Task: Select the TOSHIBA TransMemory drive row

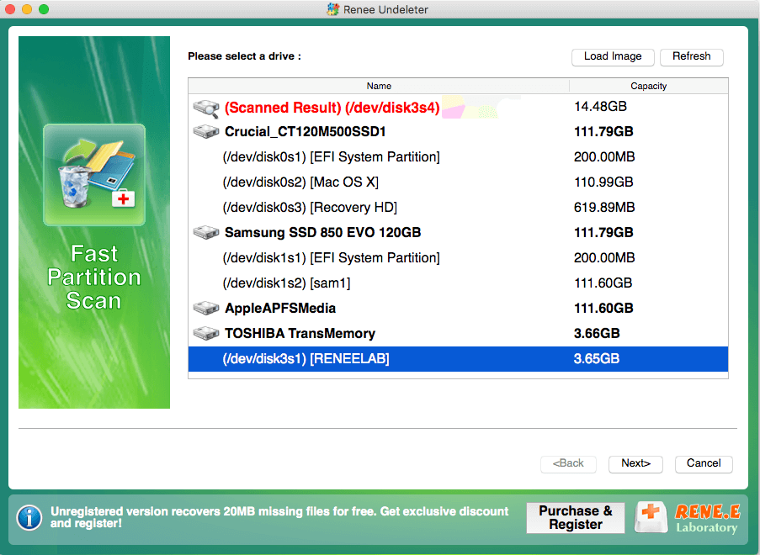Action: point(458,333)
